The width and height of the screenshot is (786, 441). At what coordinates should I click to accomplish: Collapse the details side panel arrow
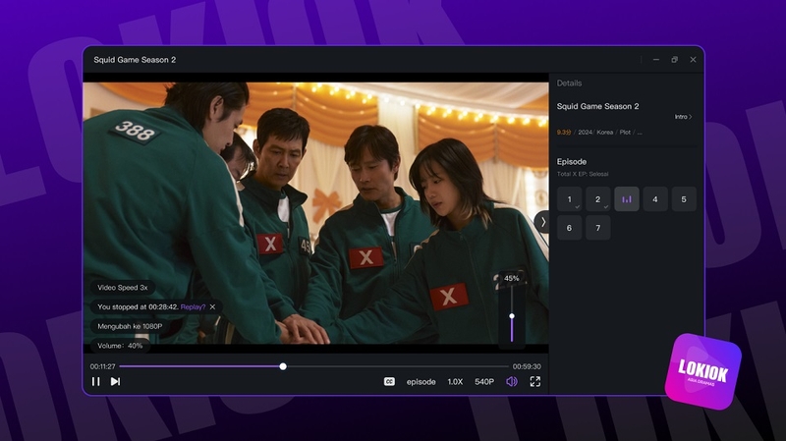pyautogui.click(x=542, y=222)
